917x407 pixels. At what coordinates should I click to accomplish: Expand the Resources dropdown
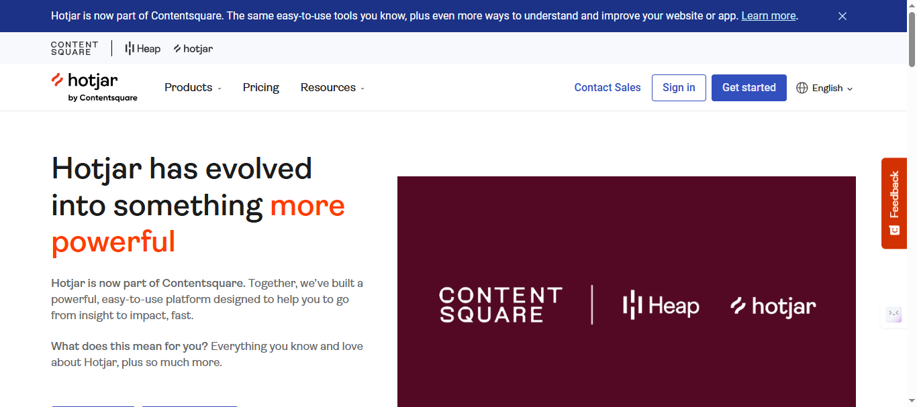pyautogui.click(x=332, y=87)
